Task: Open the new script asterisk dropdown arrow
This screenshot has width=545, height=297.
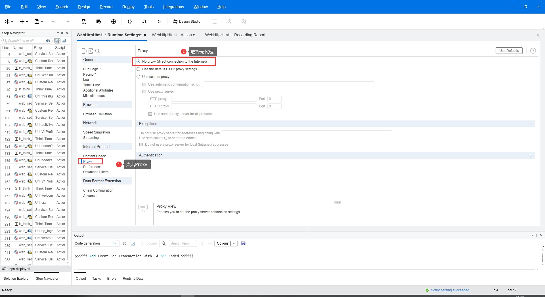Action: pyautogui.click(x=12, y=22)
